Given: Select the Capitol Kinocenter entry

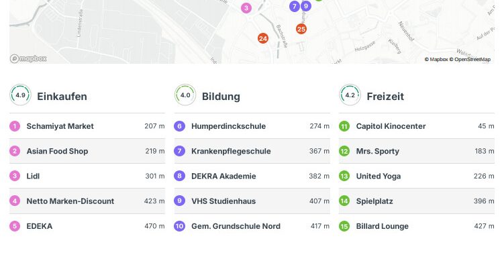Looking at the screenshot, I should click(417, 126).
